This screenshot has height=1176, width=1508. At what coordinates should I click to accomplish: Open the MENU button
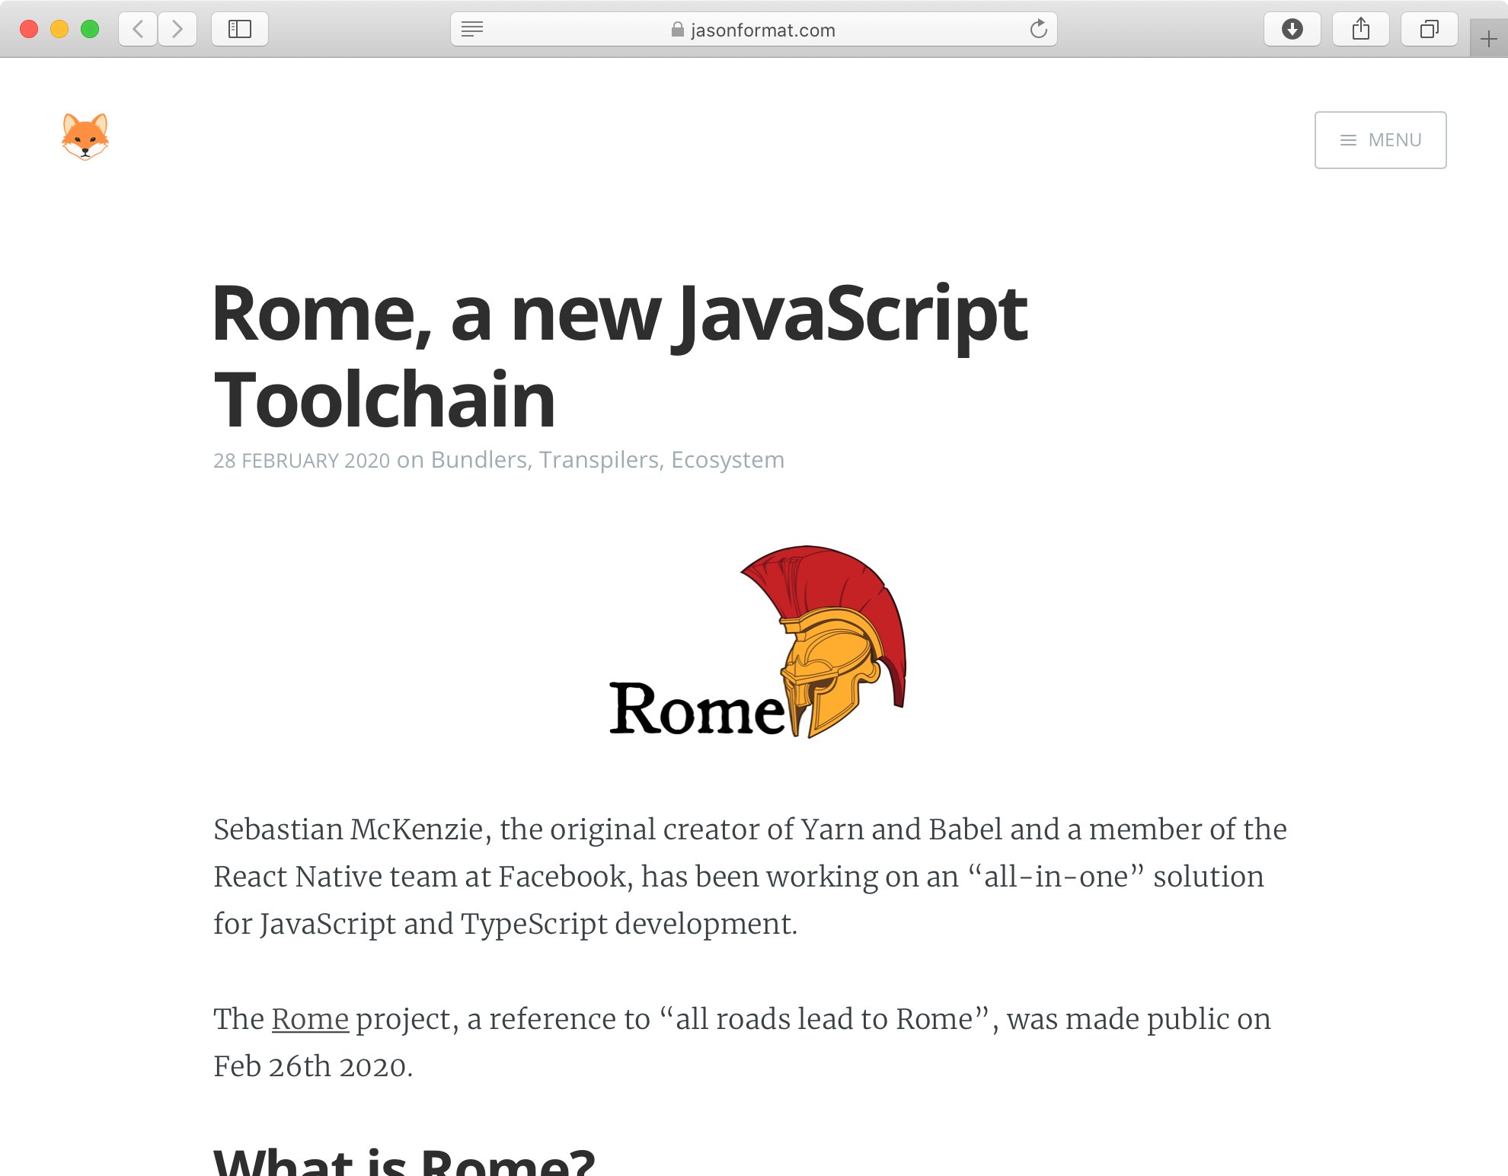click(x=1380, y=140)
